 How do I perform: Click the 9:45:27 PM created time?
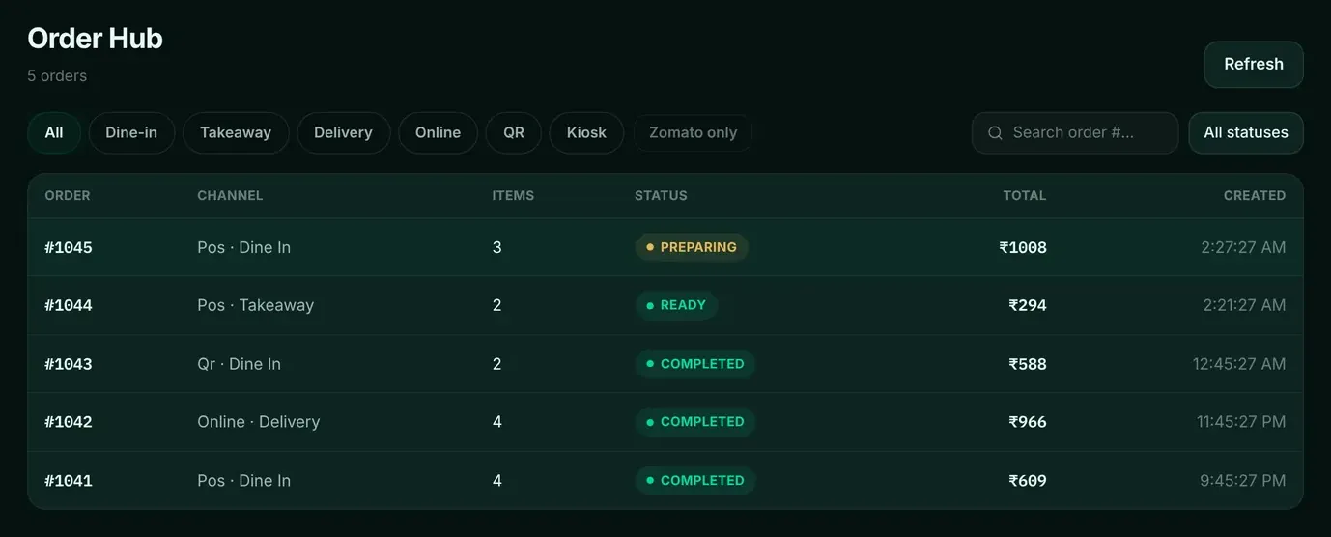point(1245,480)
